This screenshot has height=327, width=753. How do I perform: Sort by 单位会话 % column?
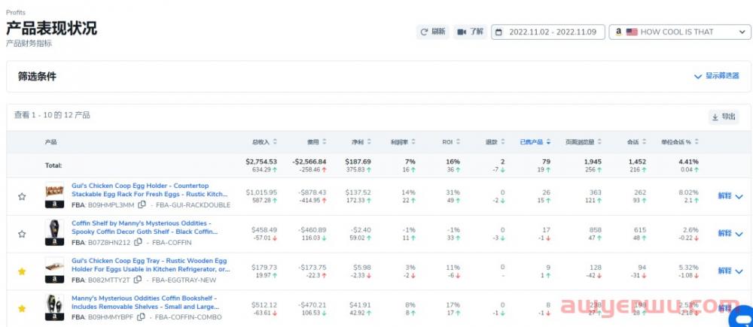[x=681, y=142]
